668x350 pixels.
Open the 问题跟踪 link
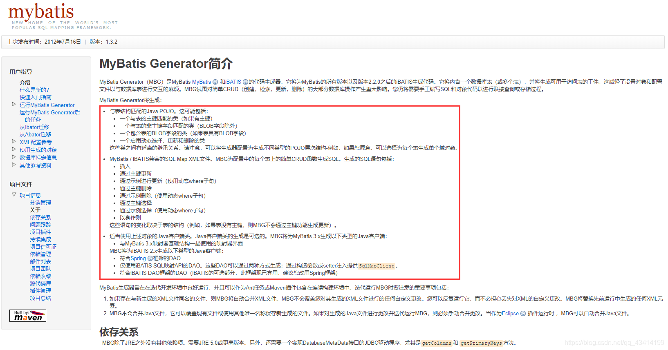40,225
